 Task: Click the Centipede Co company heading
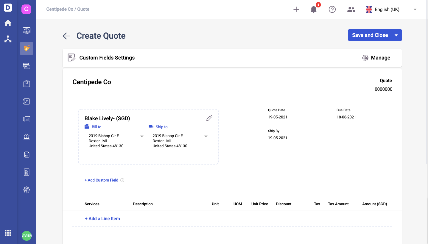coord(92,82)
